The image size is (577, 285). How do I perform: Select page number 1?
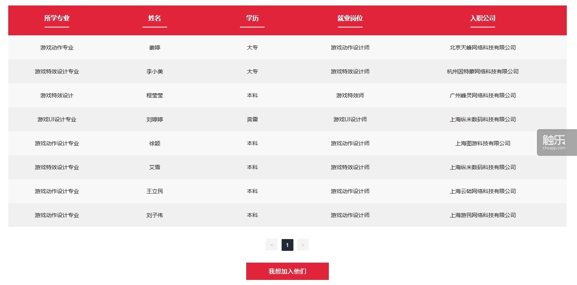coord(287,245)
